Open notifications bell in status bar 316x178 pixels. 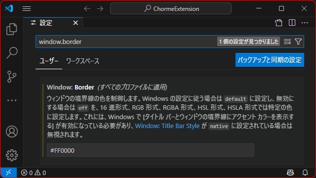tap(305, 173)
